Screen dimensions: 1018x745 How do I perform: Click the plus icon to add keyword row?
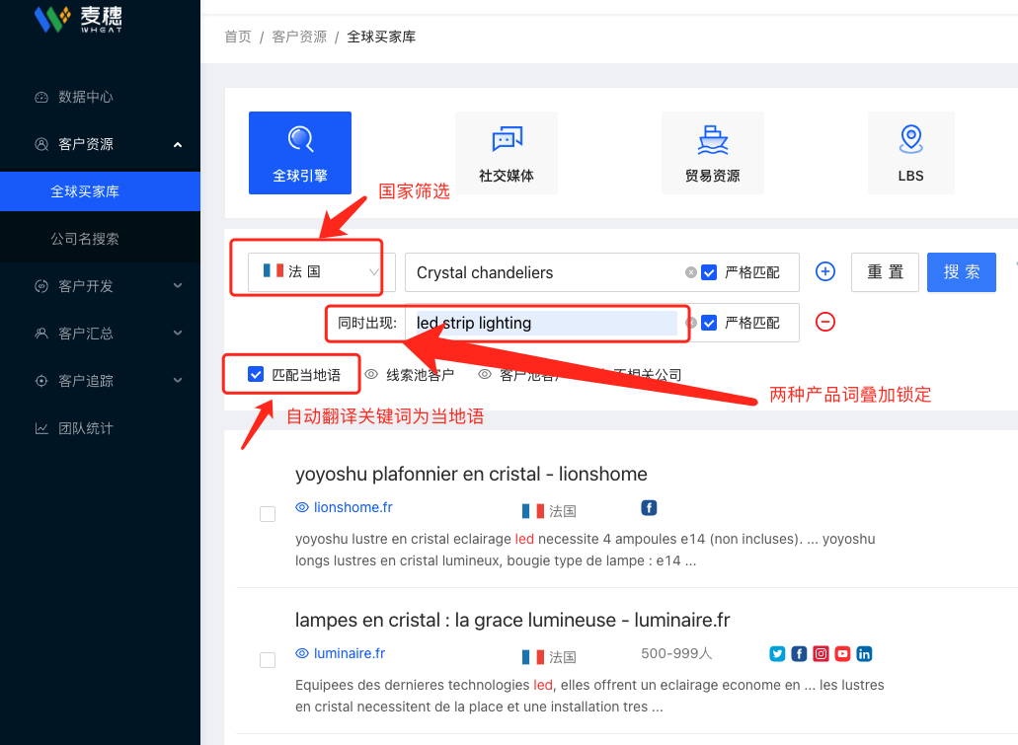[824, 271]
